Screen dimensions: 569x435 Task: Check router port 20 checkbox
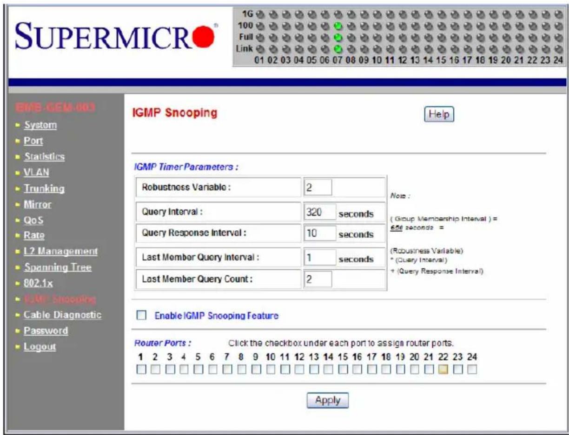pyautogui.click(x=415, y=370)
